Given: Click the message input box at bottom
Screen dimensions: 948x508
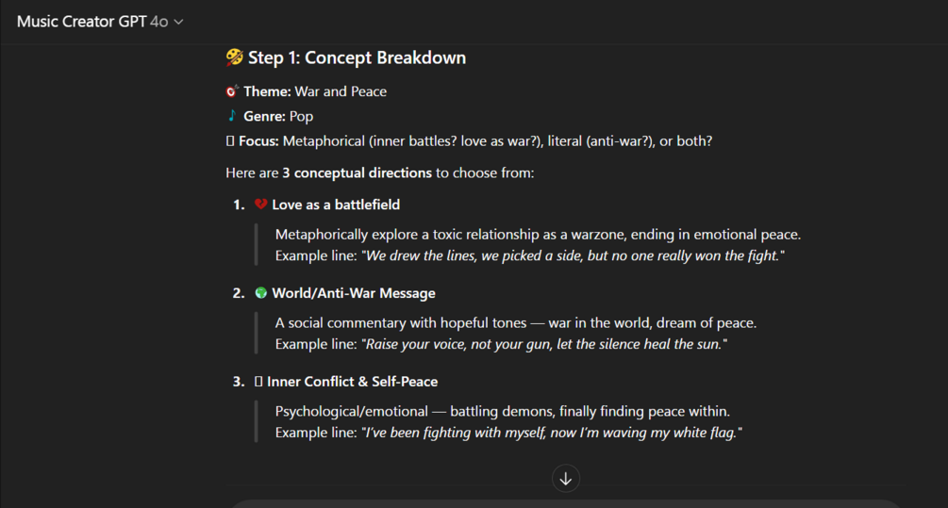Looking at the screenshot, I should [566, 503].
